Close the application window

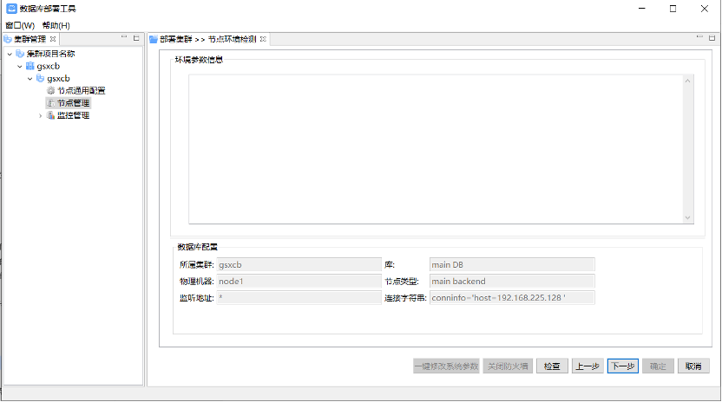pos(705,9)
